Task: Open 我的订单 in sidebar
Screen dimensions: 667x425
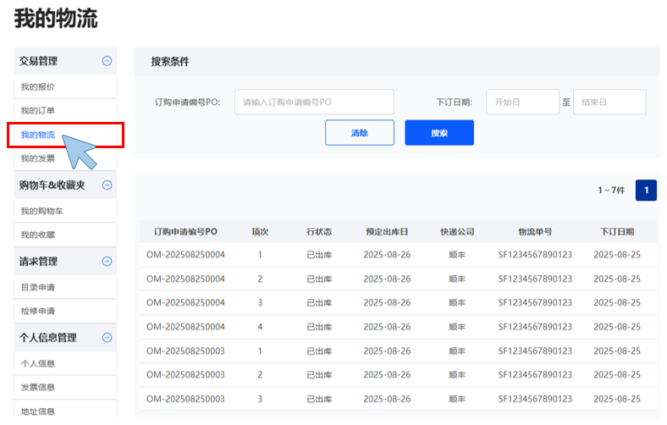Action: (x=38, y=111)
